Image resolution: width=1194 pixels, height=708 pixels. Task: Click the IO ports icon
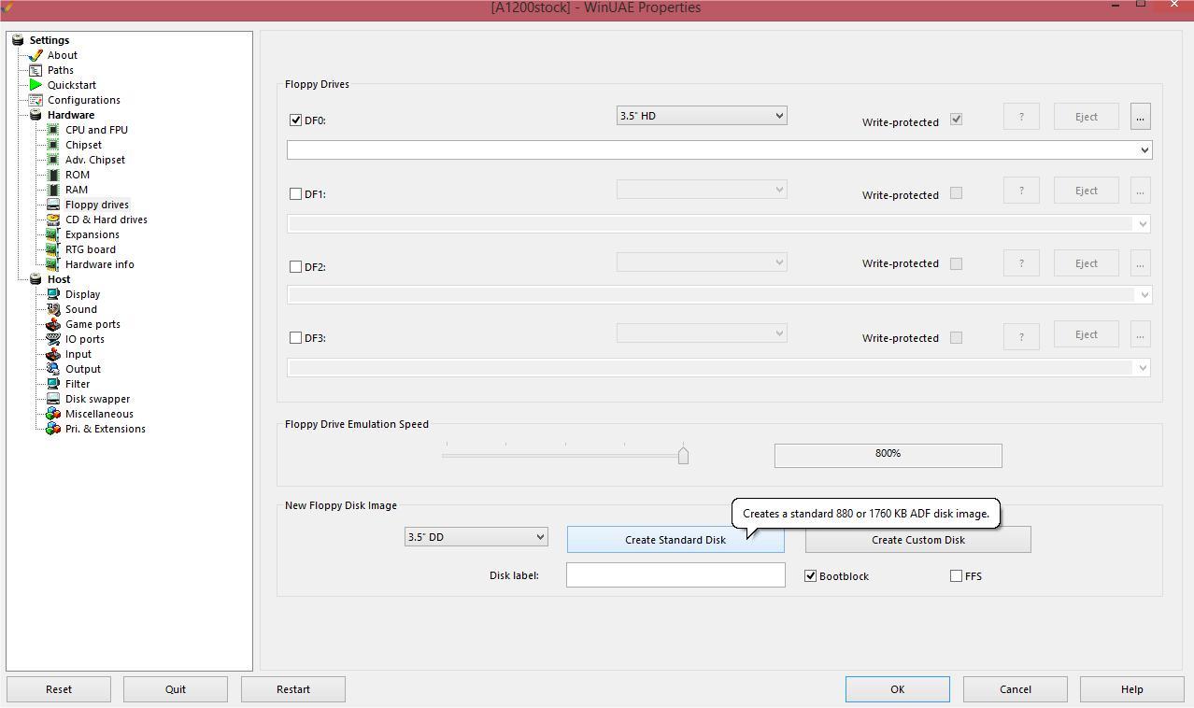coord(53,339)
